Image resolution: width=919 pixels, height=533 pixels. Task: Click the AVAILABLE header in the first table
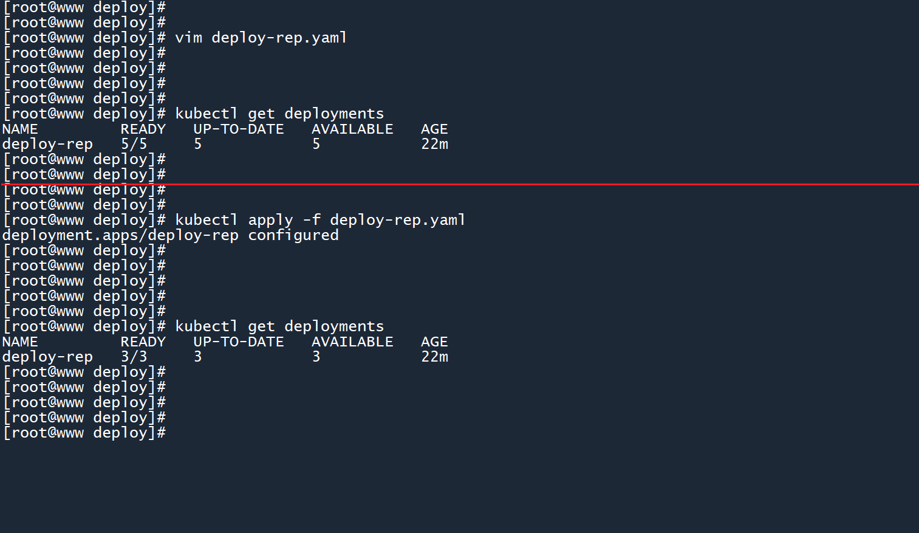352,129
